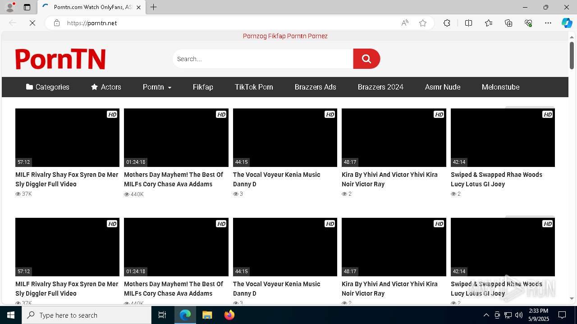This screenshot has width=577, height=324.
Task: Open top-row 44:15 video thumbnail
Action: [x=285, y=138]
